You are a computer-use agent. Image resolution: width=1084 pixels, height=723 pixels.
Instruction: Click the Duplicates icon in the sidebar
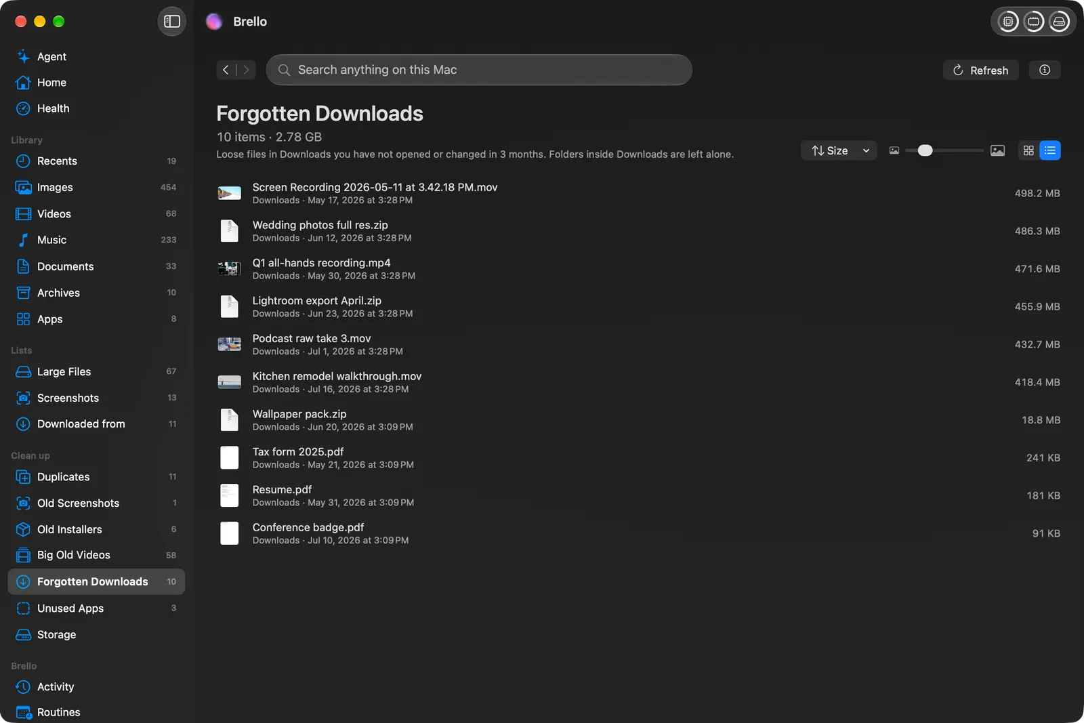(x=23, y=477)
